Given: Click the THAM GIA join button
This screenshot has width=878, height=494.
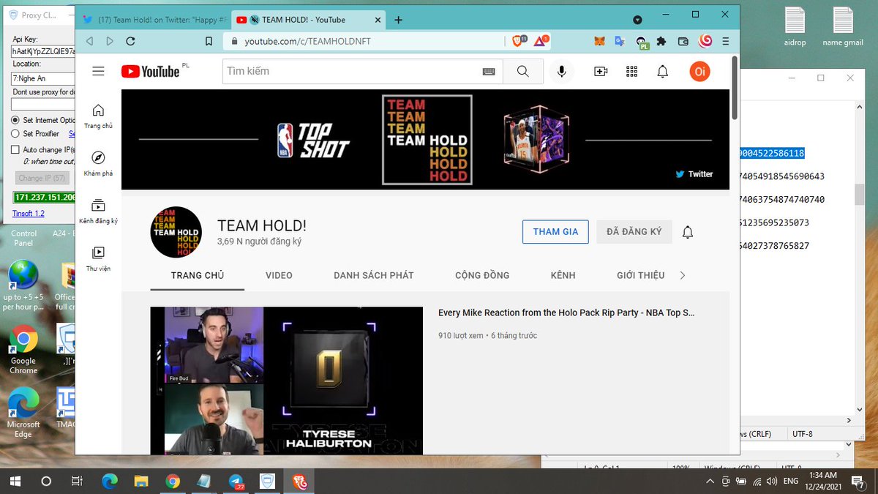Looking at the screenshot, I should (555, 232).
